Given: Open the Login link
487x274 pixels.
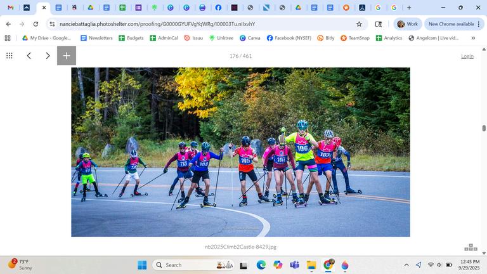Looking at the screenshot, I should click(x=467, y=56).
